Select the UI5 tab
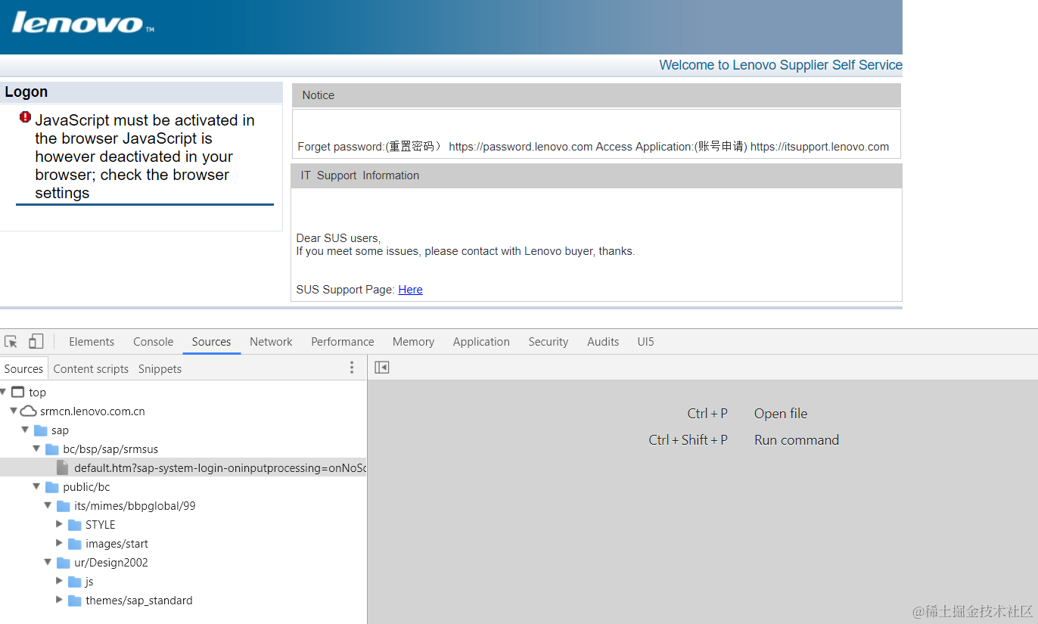The width and height of the screenshot is (1038, 624). tap(645, 342)
